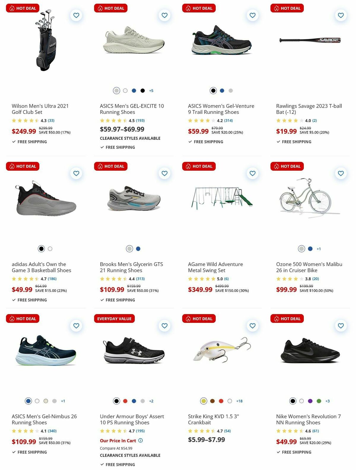Image resolution: width=356 pixels, height=470 pixels.
Task: Expand the +5 extra colors on ASICS GEL-EXCITE 10
Action: tap(151, 91)
